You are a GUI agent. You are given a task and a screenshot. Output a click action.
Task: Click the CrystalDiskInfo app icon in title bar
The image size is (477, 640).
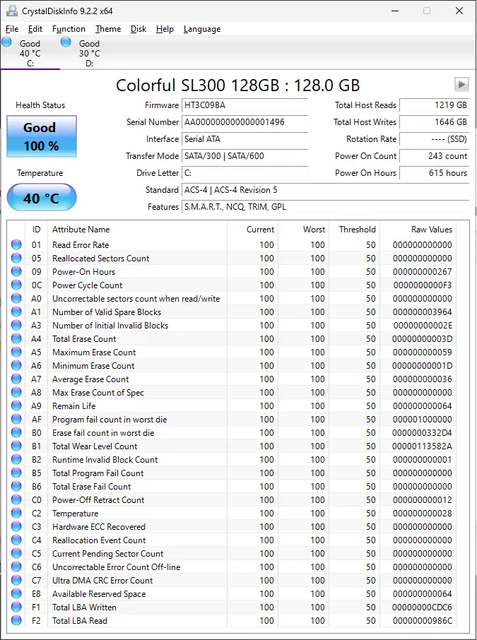[11, 11]
